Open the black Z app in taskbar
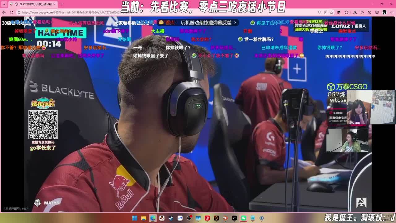This screenshot has width=396, height=223. coord(235,218)
